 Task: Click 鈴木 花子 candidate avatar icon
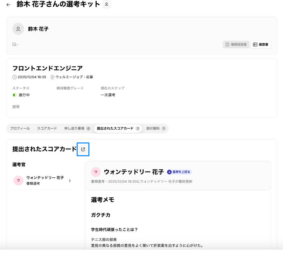pos(18,29)
